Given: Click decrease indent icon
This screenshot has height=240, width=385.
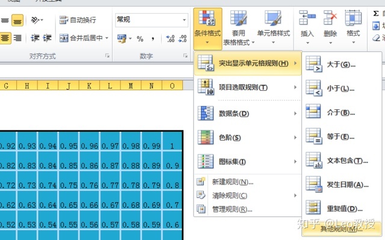Looking at the screenshot, I should (35, 38).
